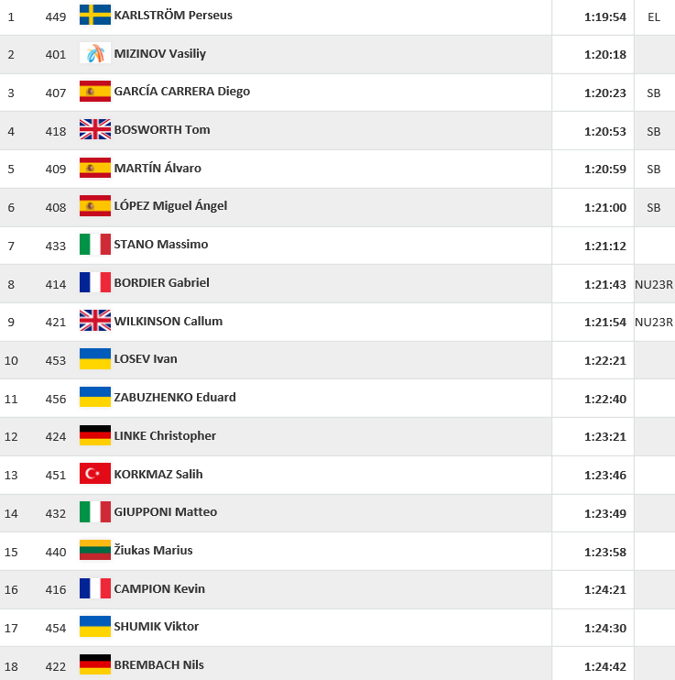The width and height of the screenshot is (675, 680).
Task: Open athlete name WILKINSON Callum
Action: tap(169, 322)
